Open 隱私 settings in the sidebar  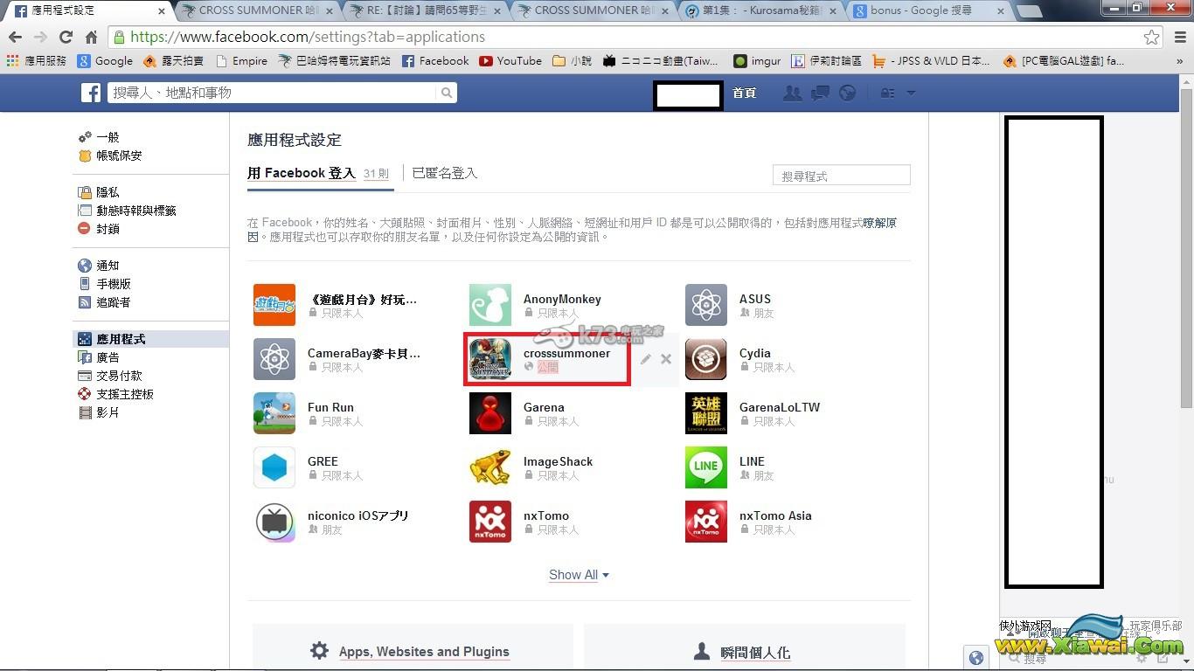[x=108, y=192]
